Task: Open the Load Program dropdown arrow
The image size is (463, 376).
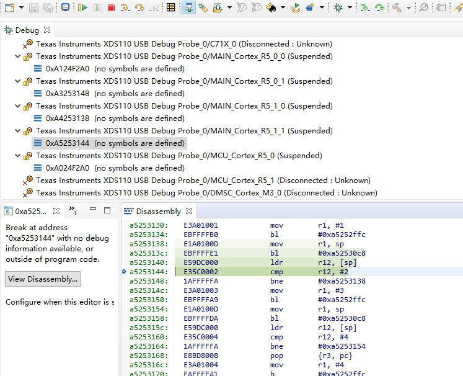Action: pyautogui.click(x=229, y=7)
